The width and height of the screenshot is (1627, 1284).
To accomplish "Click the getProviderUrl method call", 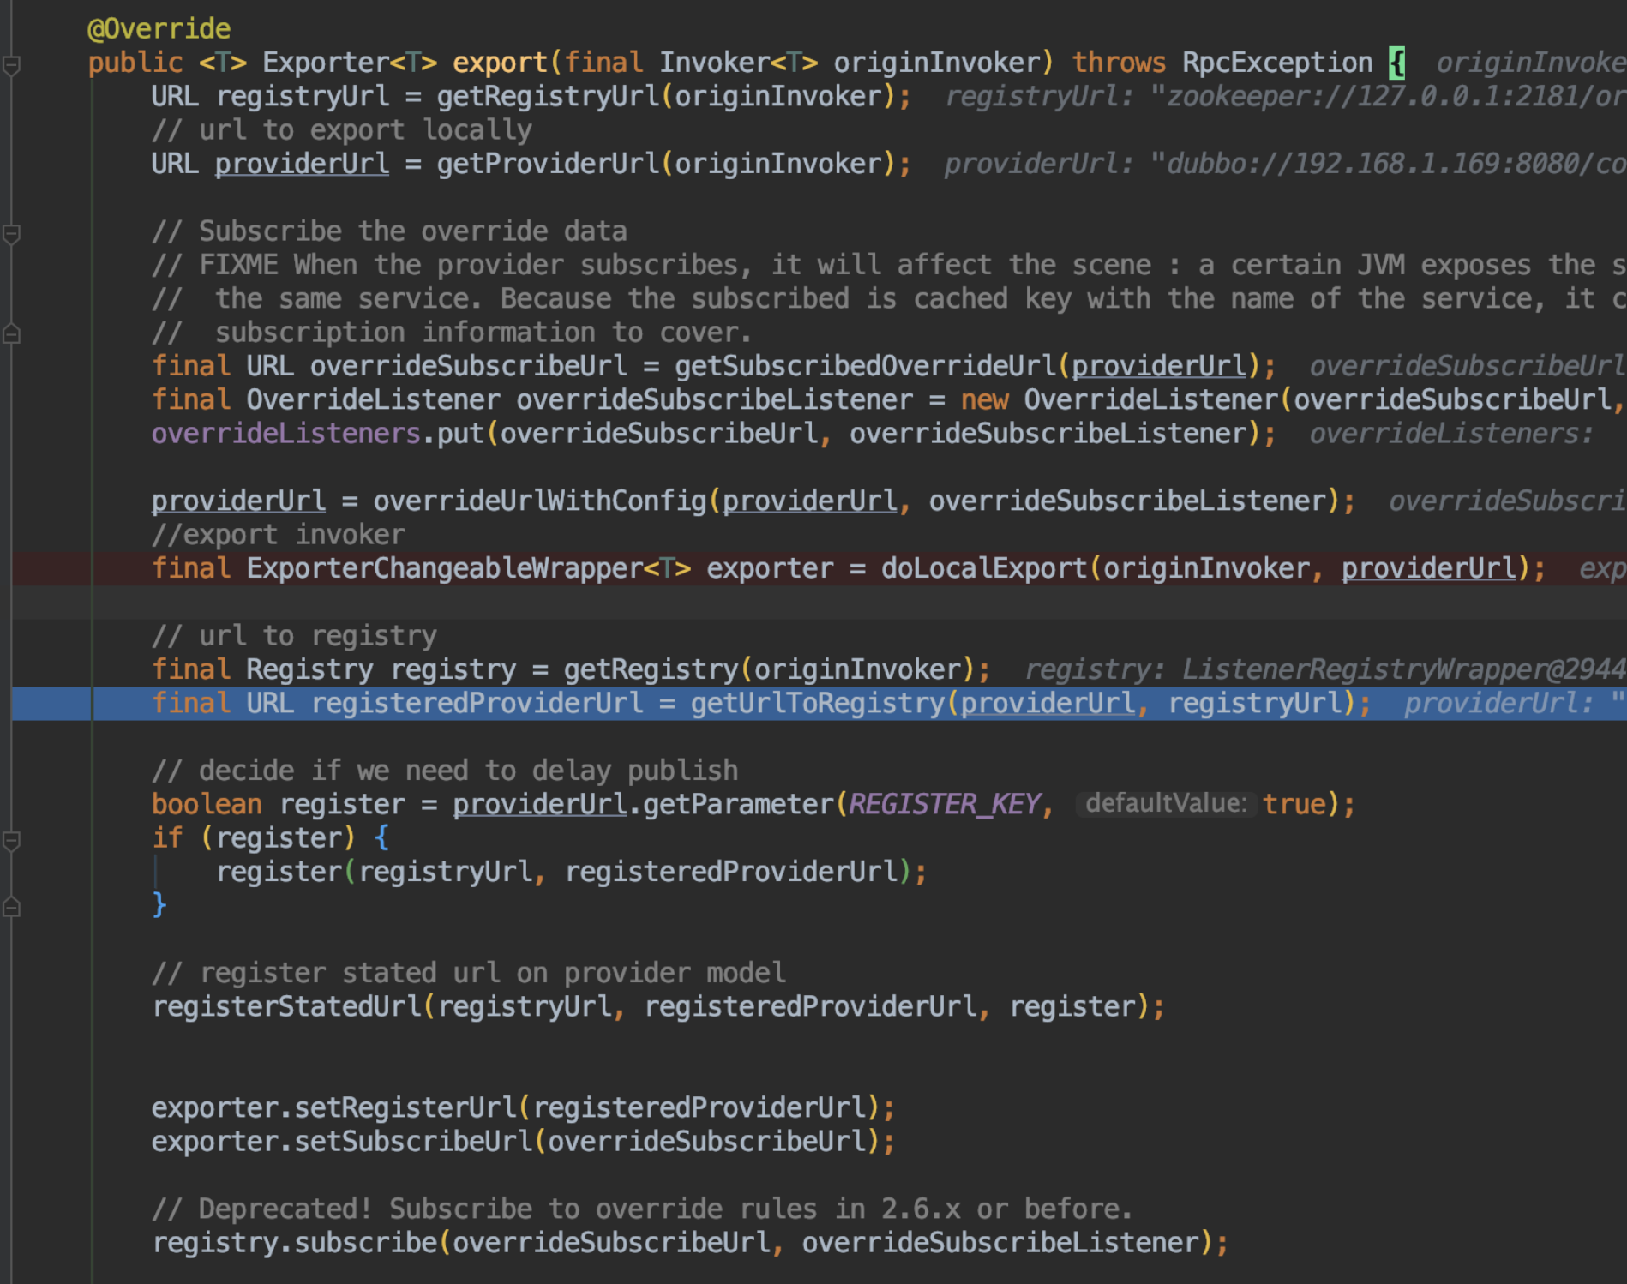I will 548,164.
